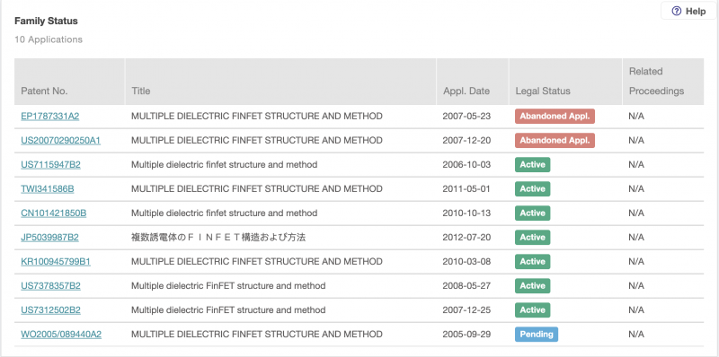Open patent link CN101421850B

(x=54, y=213)
